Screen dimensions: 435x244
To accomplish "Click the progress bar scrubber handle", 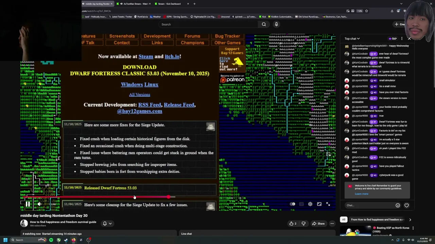I will pyautogui.click(x=169, y=197).
